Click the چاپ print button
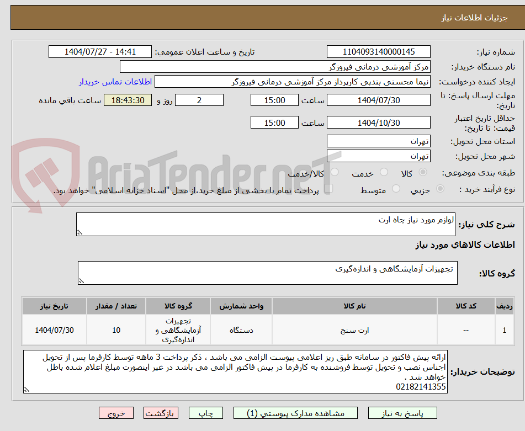 click(205, 413)
